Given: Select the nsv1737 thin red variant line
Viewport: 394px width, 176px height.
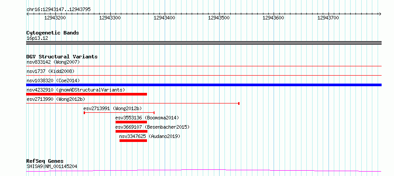Looking at the screenshot, I should [x=204, y=75].
